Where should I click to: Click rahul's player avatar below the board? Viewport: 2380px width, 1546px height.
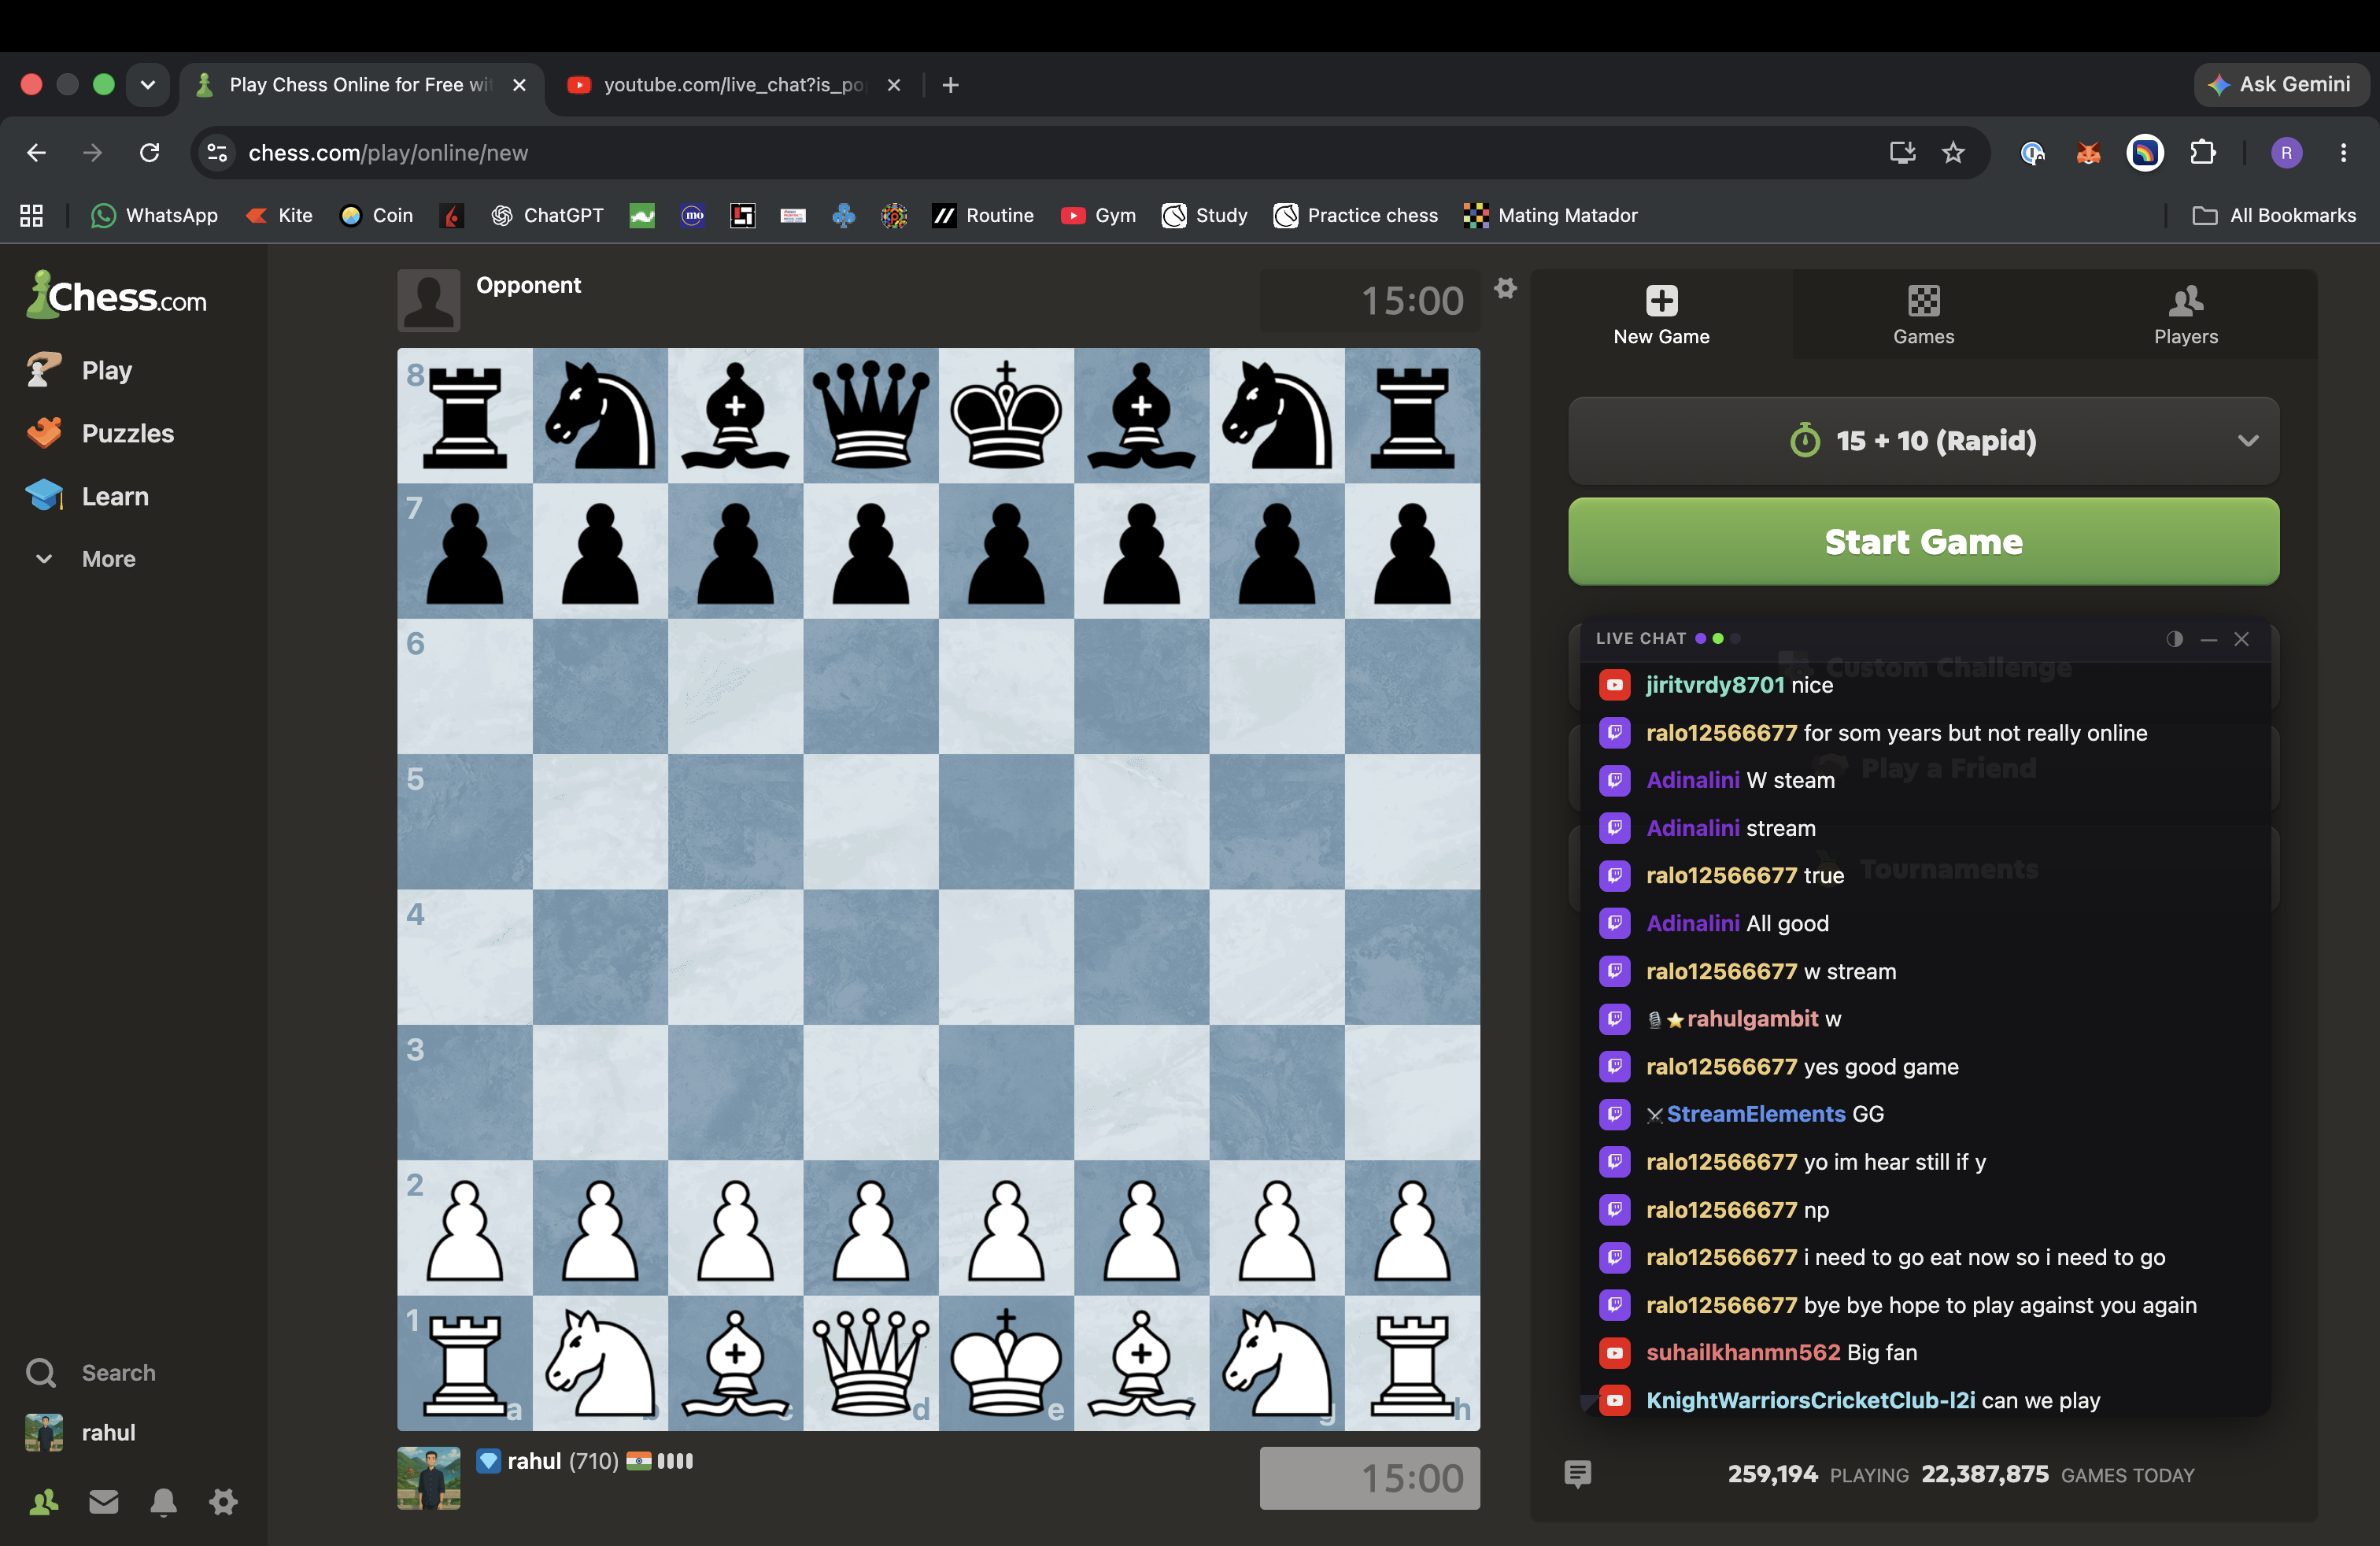pos(428,1478)
